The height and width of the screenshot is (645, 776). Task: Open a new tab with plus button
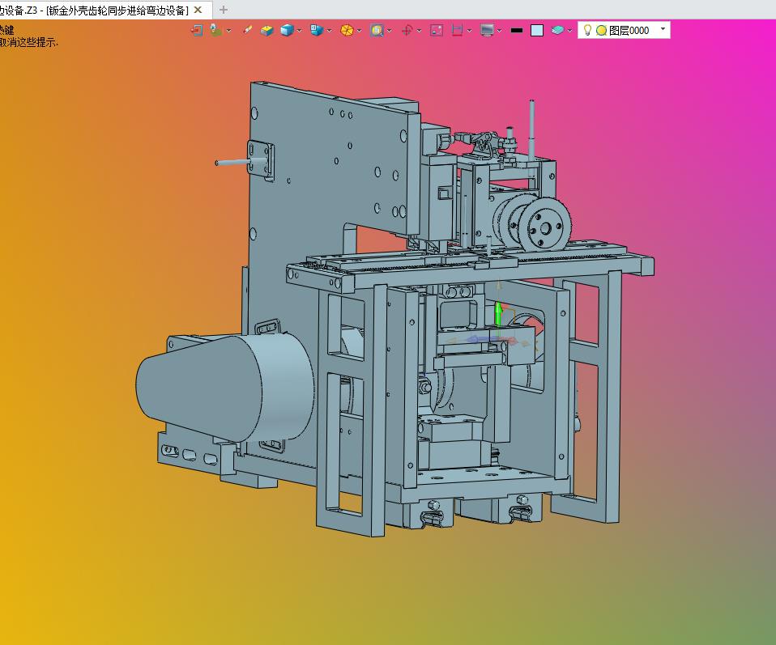[x=224, y=10]
